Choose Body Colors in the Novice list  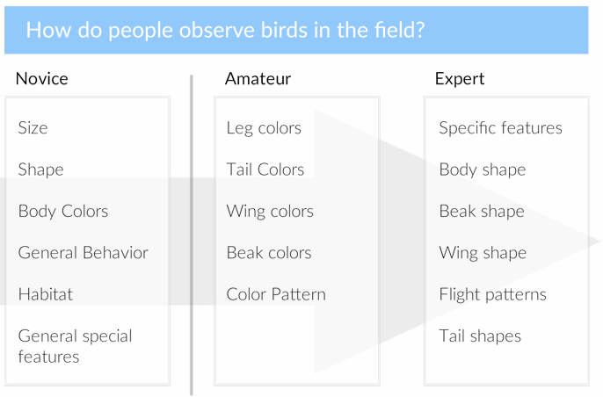pos(63,212)
